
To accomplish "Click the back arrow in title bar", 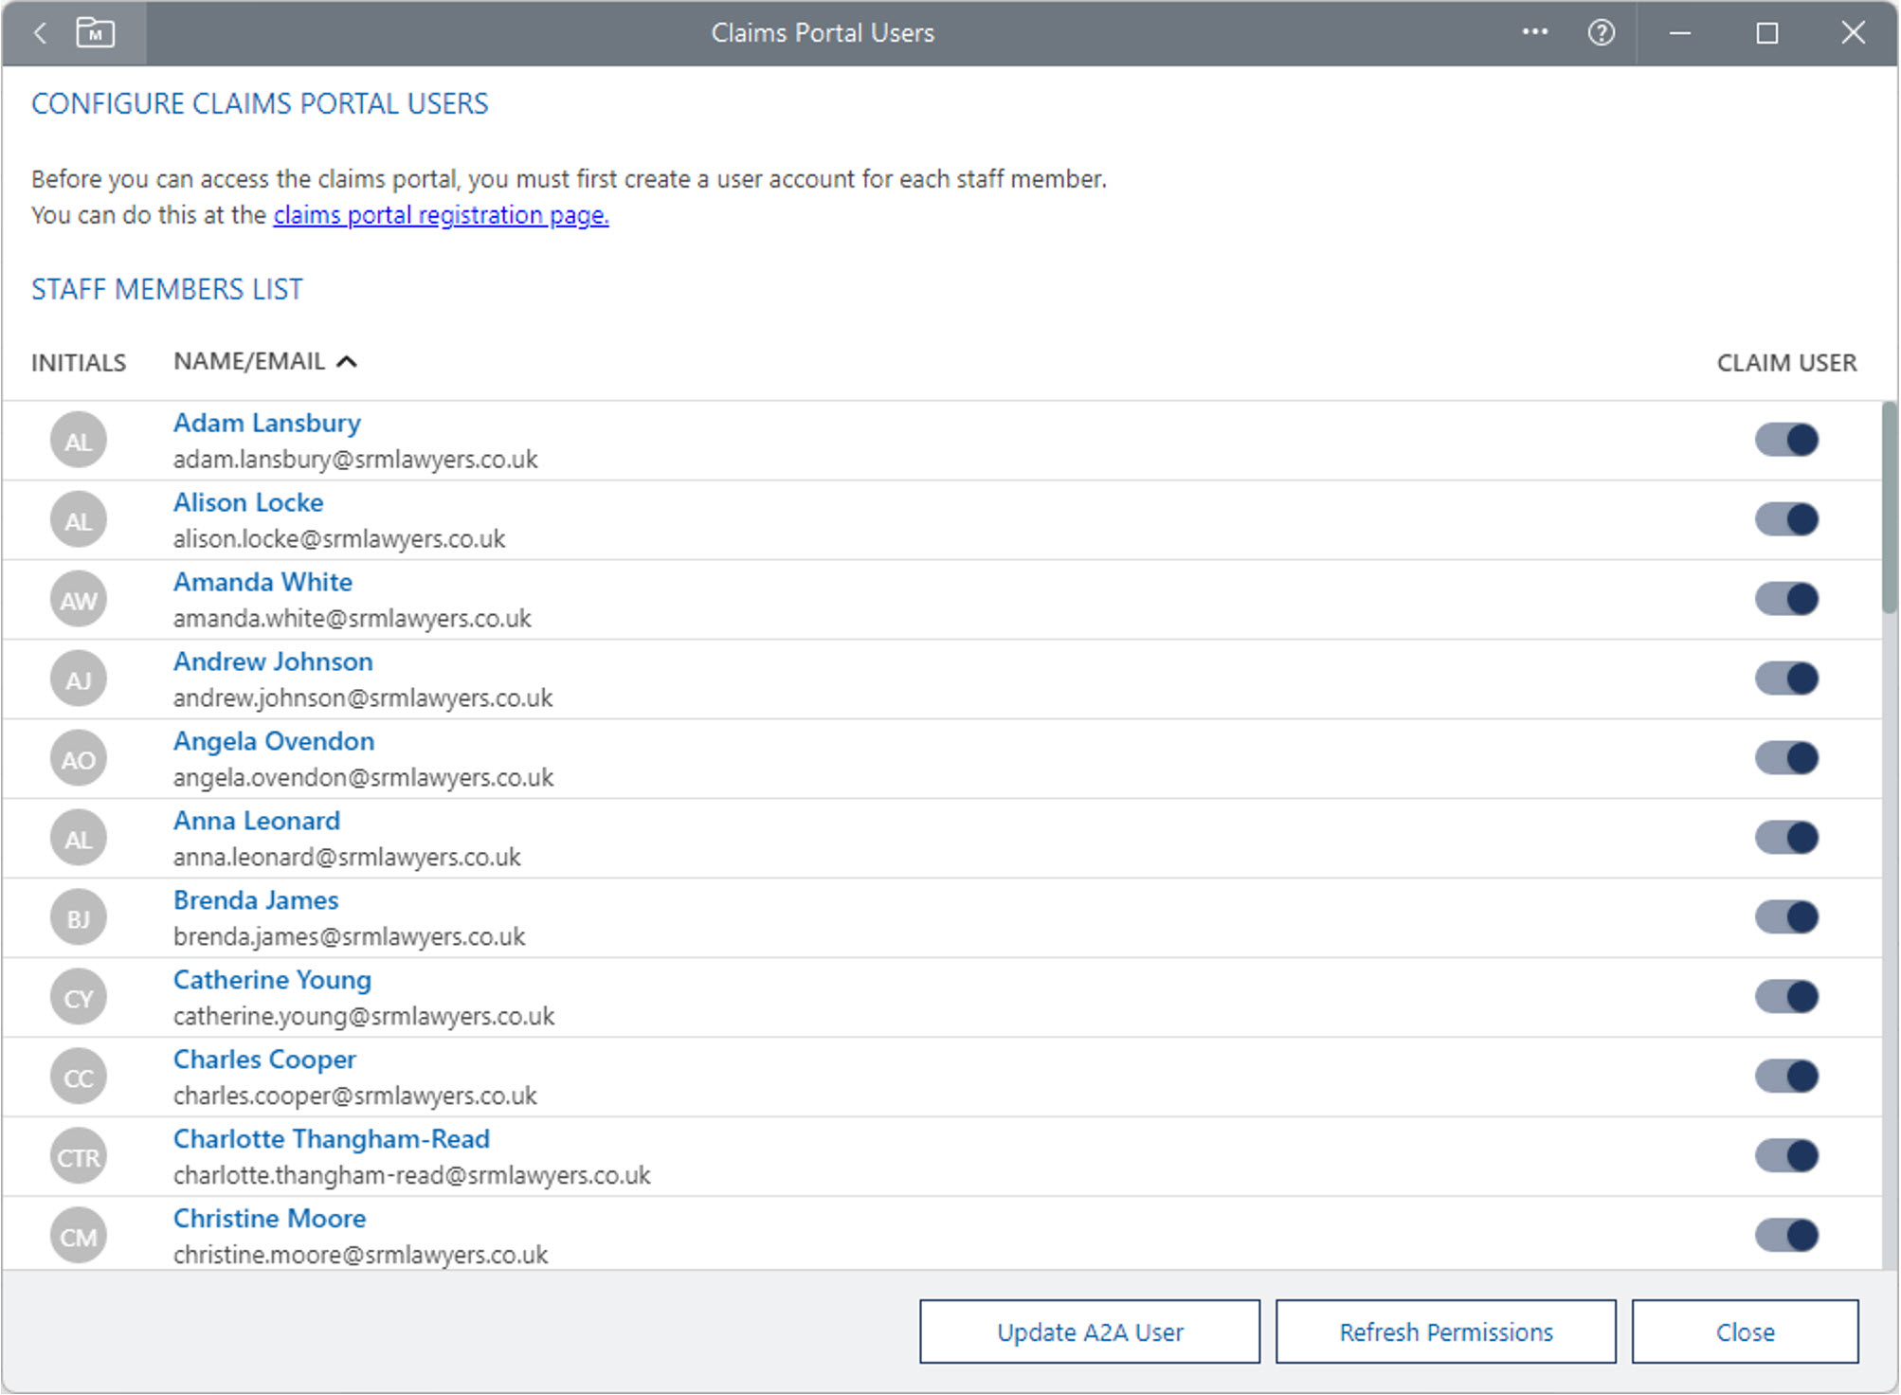I will pyautogui.click(x=40, y=34).
